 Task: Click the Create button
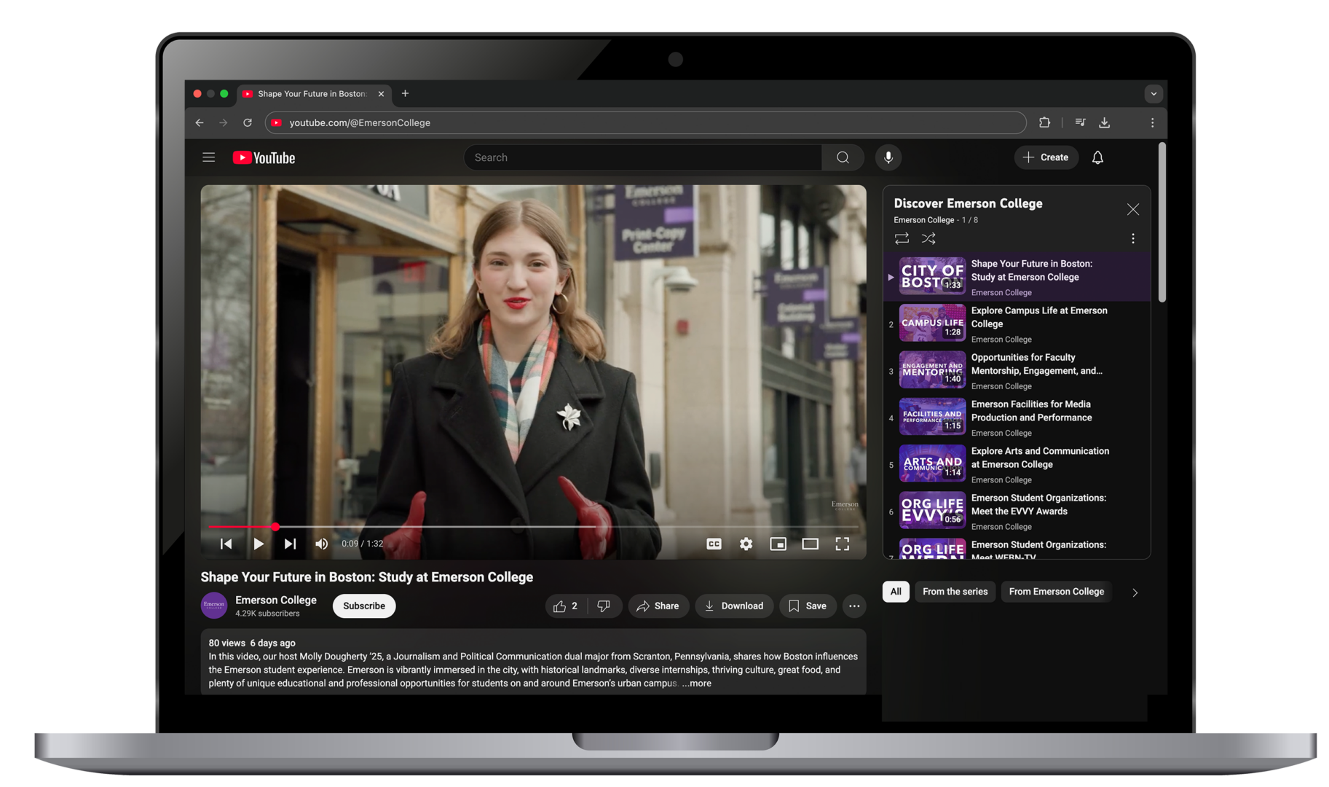pyautogui.click(x=1046, y=157)
